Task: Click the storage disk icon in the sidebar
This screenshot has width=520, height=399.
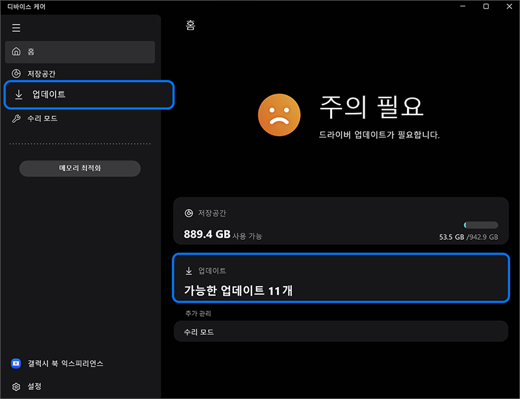Action: 16,73
